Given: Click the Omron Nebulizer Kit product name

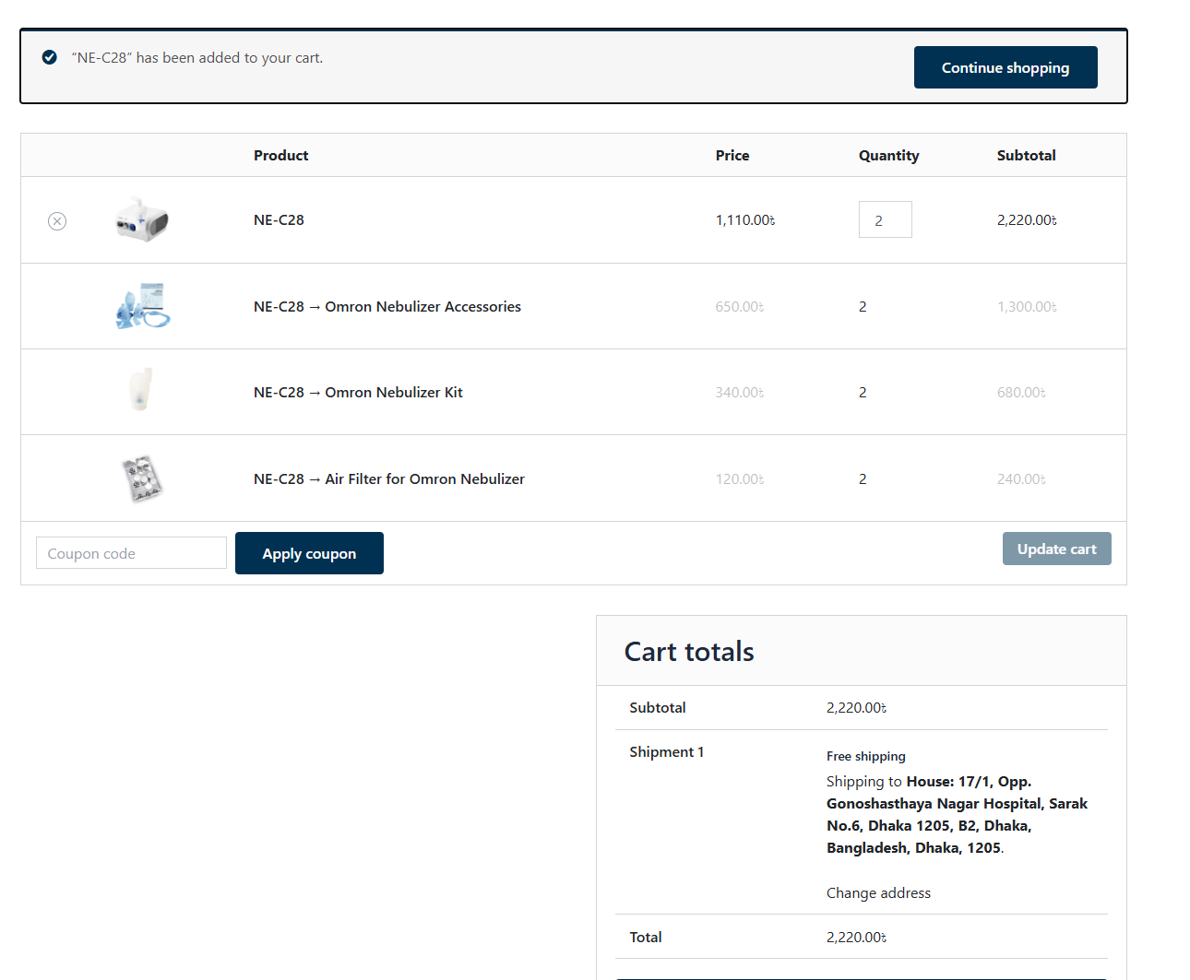Looking at the screenshot, I should coord(394,393).
